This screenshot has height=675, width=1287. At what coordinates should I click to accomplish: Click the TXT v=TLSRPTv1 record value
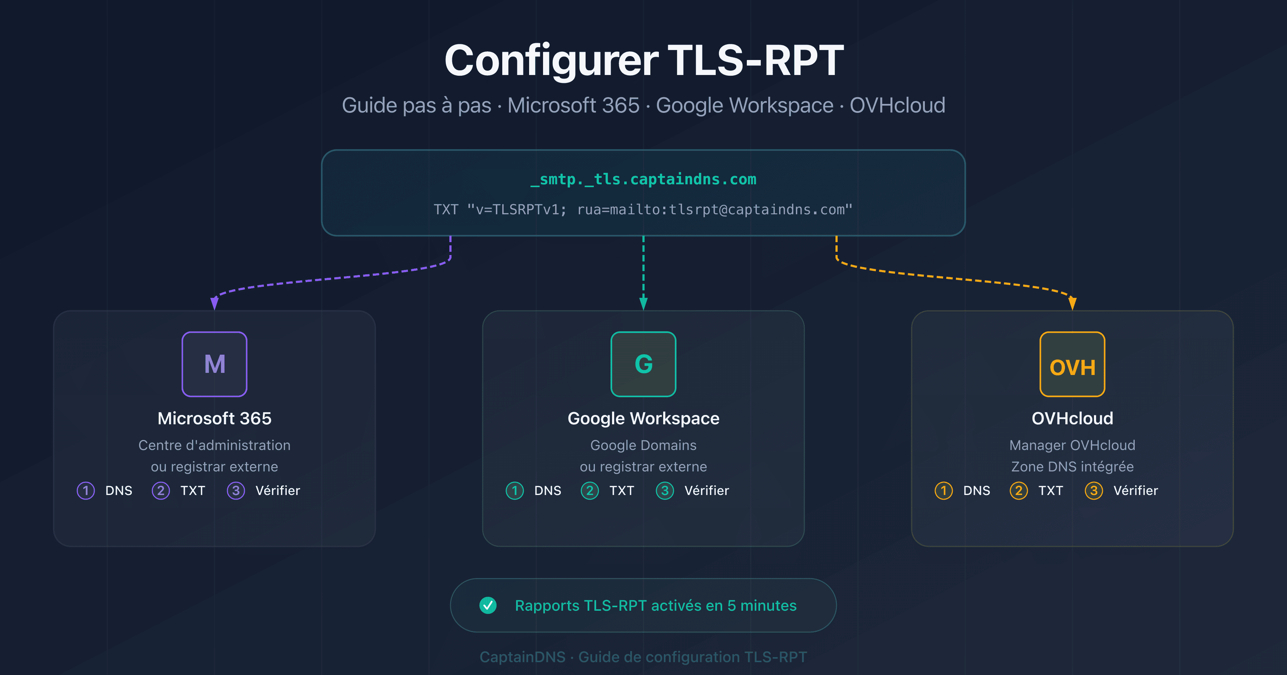click(x=643, y=209)
